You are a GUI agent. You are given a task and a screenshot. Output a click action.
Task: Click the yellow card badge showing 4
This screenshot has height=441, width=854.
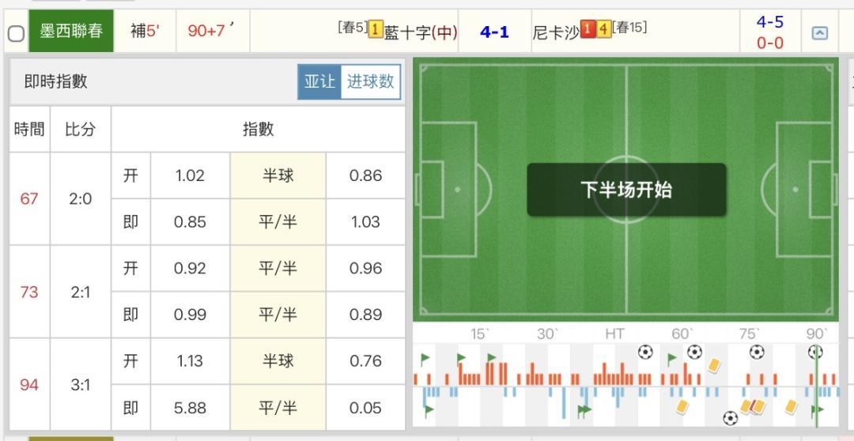pos(603,30)
